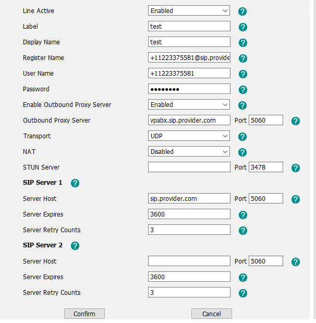Open Enable Outbound Proxy Server dropdown
This screenshot has width=316, height=323.
(189, 104)
